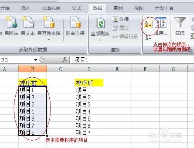The height and width of the screenshot is (148, 194).
Task: Open the Name Box dropdown arrow
Action: [36, 60]
